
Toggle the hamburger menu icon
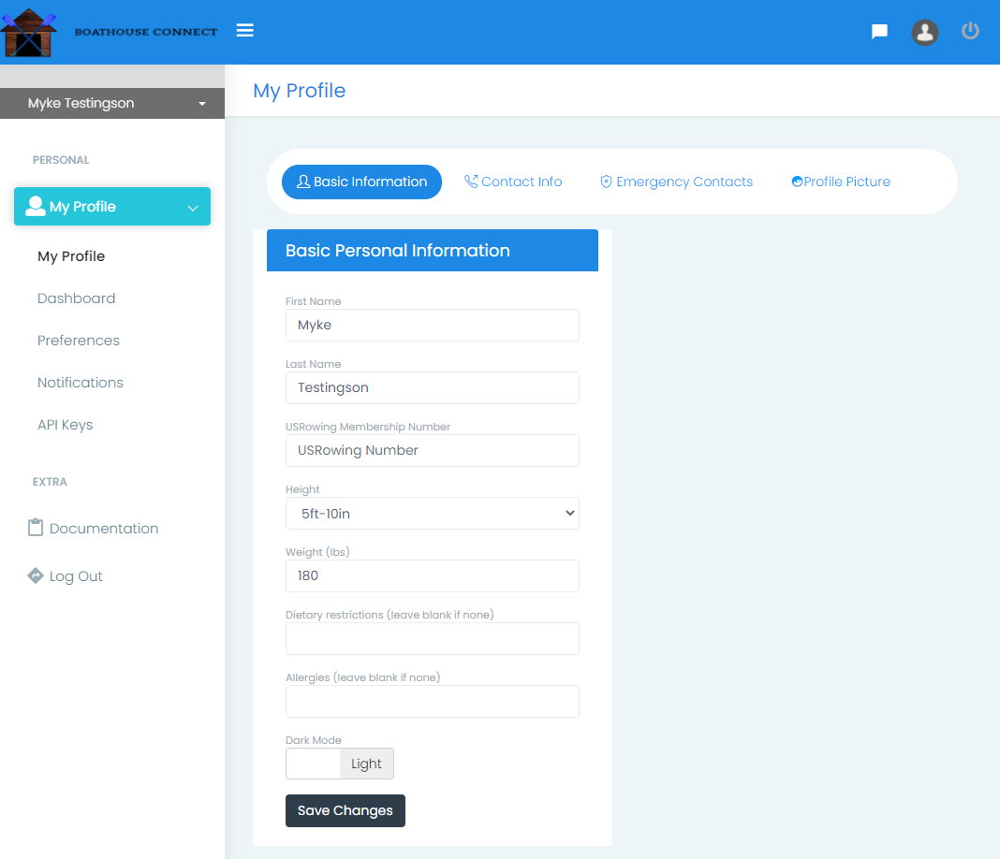[245, 31]
